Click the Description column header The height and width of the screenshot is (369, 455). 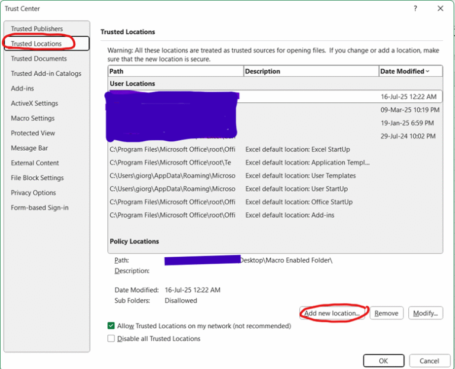(x=310, y=72)
